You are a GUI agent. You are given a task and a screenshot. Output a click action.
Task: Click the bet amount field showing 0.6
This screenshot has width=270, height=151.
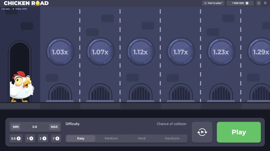pos(35,127)
